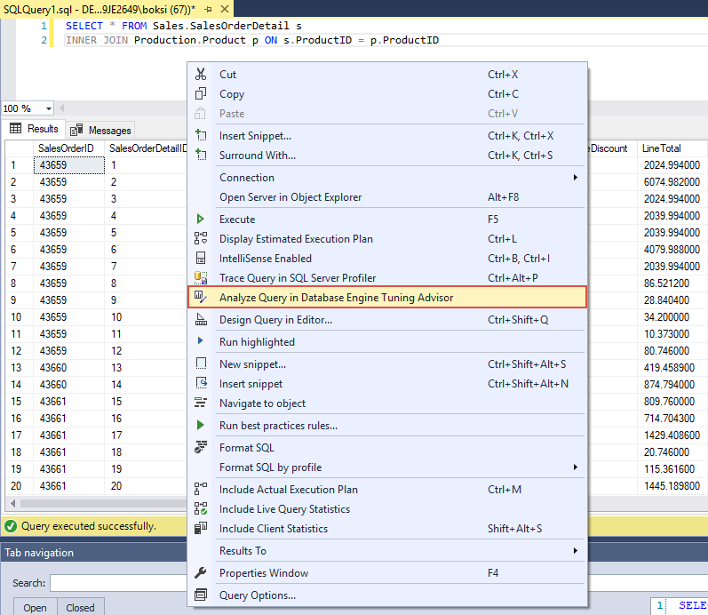
Task: Click SalesOrderID 43660 in row 13
Action: (68, 367)
